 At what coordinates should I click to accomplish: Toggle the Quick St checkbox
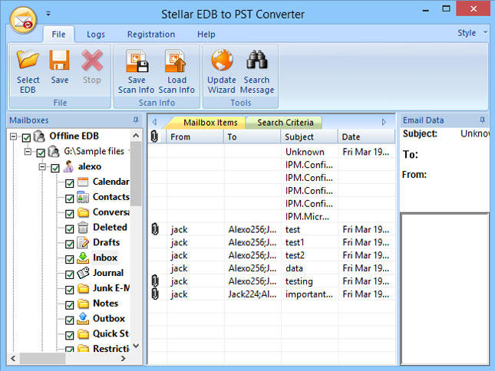coord(69,335)
